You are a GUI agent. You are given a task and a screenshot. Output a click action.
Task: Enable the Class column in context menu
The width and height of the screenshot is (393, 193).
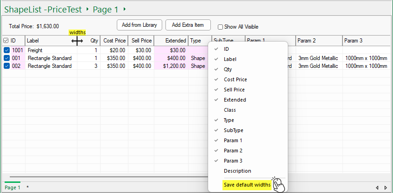pos(230,110)
